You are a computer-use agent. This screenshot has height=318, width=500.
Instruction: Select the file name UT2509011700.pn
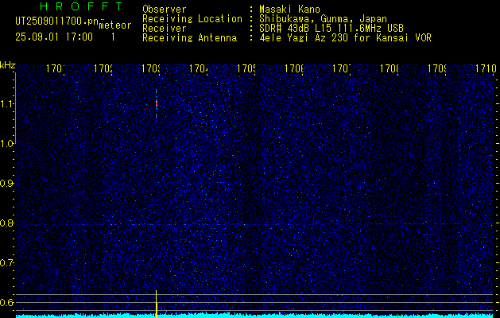click(x=57, y=21)
